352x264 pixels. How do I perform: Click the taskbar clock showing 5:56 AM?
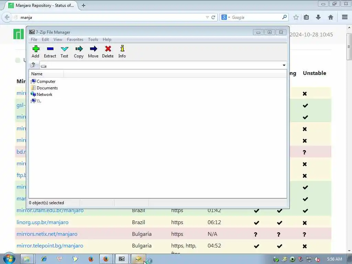coord(334,259)
